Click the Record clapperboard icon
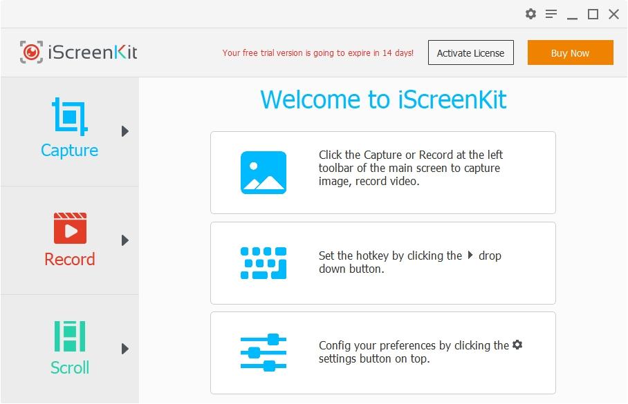This screenshot has height=404, width=628. 70,228
